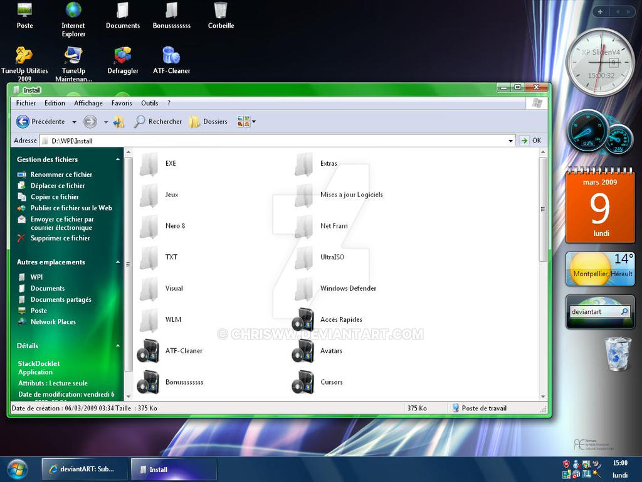Open the Poste desktop icon
The image size is (642, 482).
[x=24, y=15]
